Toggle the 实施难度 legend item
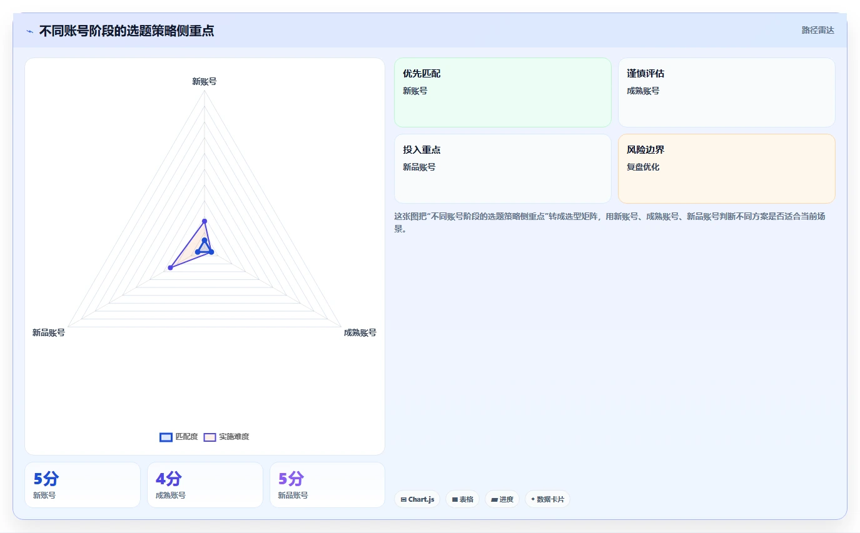This screenshot has height=533, width=860. pyautogui.click(x=226, y=437)
